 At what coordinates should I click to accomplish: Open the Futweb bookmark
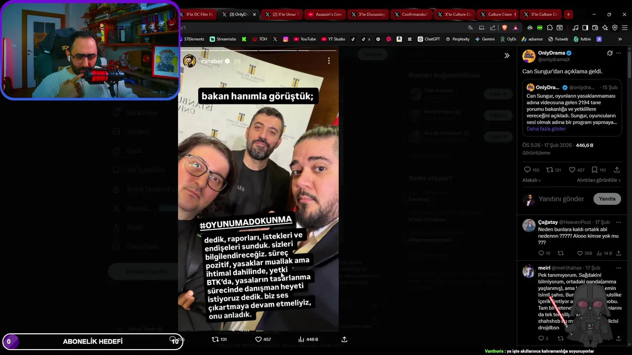point(558,39)
